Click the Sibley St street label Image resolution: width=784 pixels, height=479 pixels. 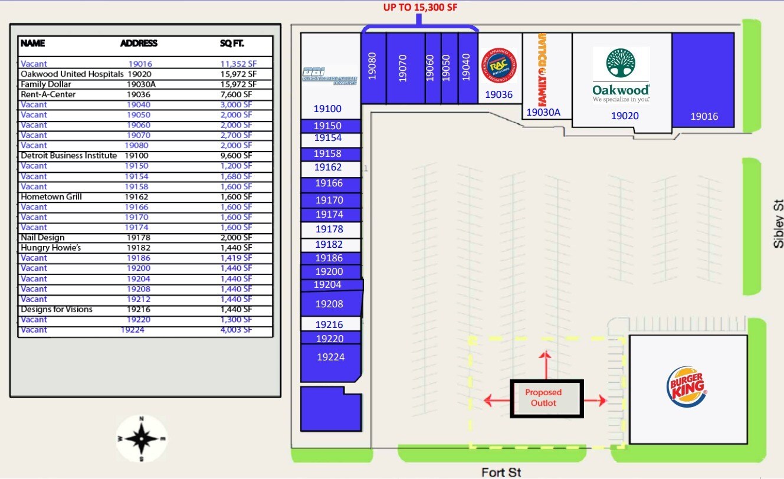coord(779,222)
